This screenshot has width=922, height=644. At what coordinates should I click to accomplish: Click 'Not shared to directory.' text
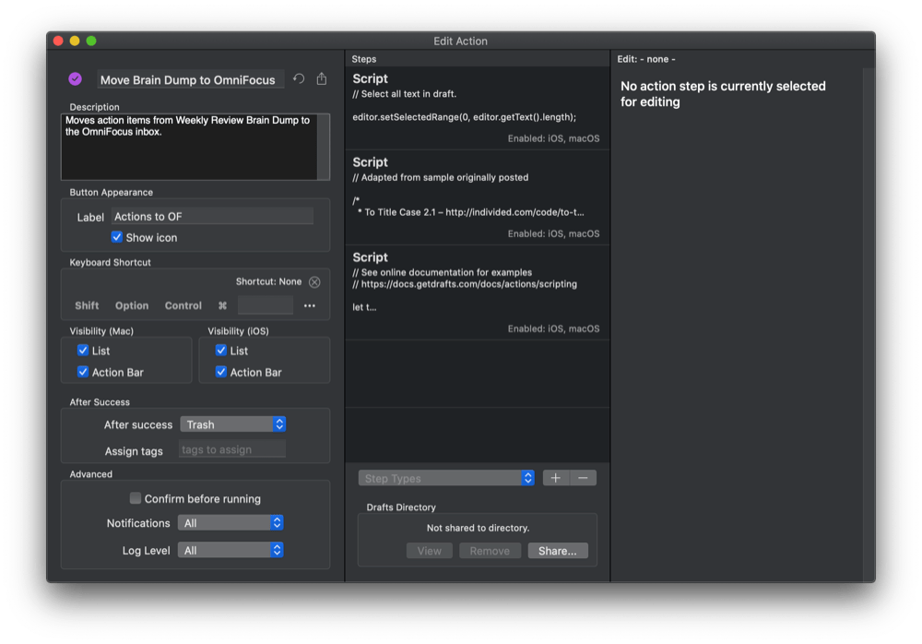click(x=478, y=528)
